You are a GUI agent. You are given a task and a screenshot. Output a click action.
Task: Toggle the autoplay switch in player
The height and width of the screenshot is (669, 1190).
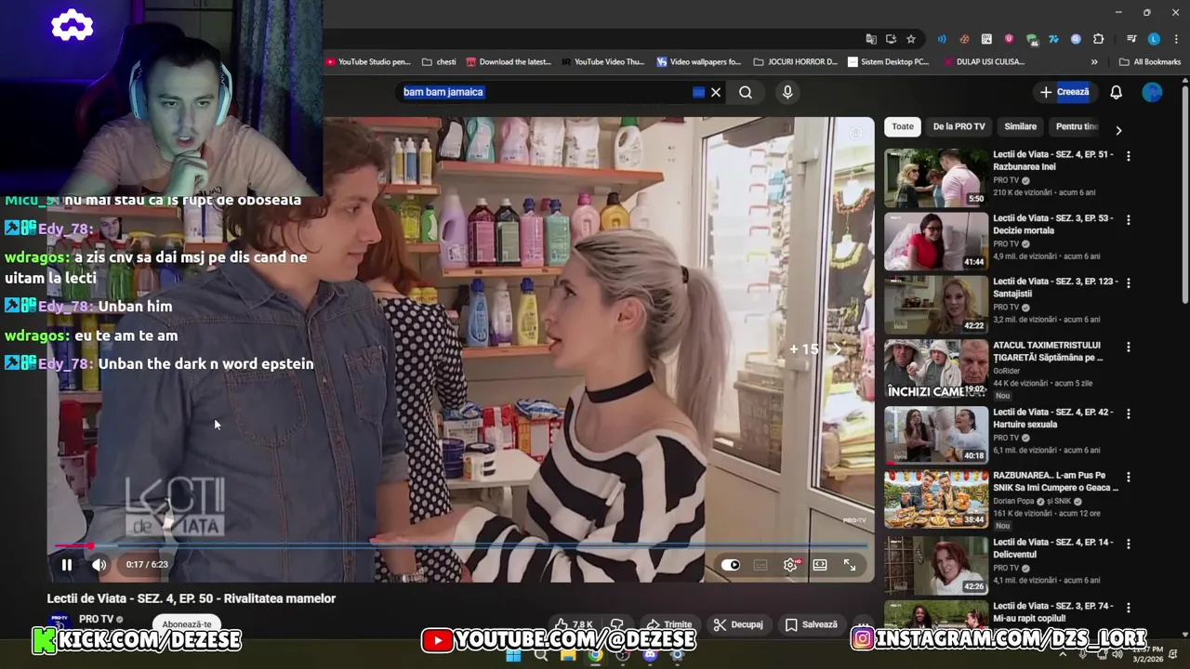[731, 565]
